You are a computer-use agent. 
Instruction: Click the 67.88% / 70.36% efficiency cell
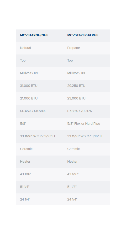point(87,111)
